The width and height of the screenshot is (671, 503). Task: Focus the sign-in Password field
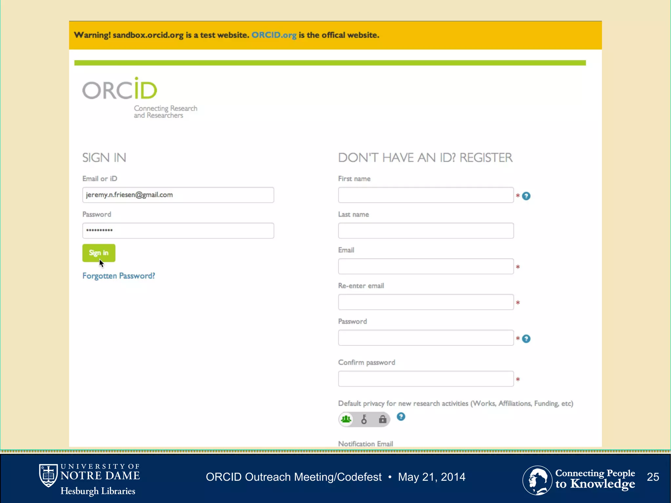click(178, 231)
